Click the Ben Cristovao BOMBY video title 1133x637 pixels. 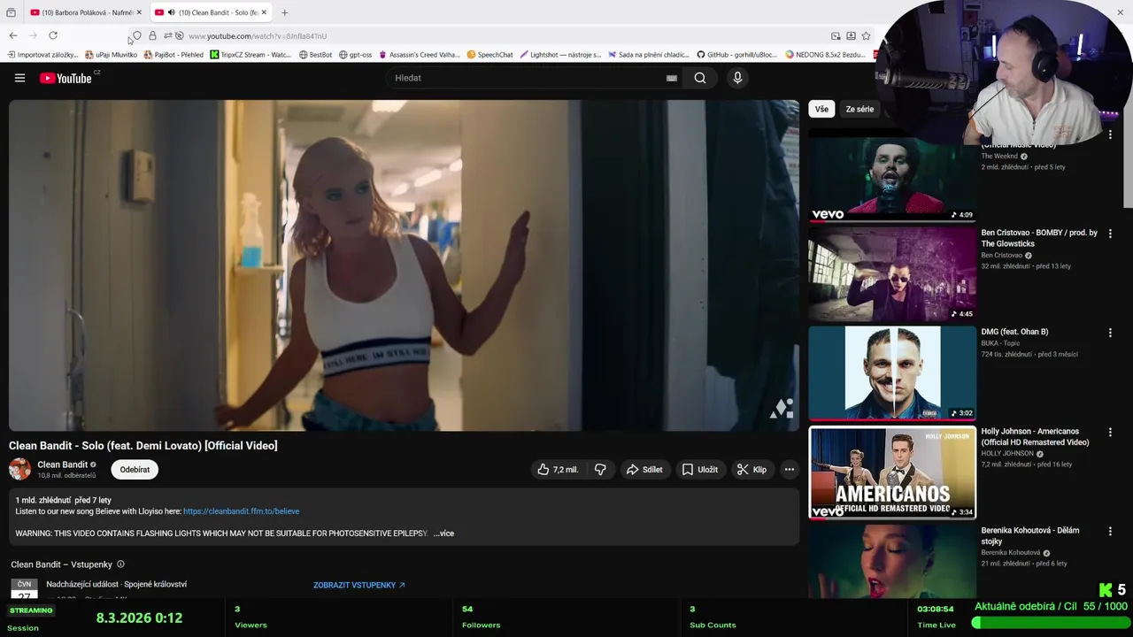point(1039,238)
